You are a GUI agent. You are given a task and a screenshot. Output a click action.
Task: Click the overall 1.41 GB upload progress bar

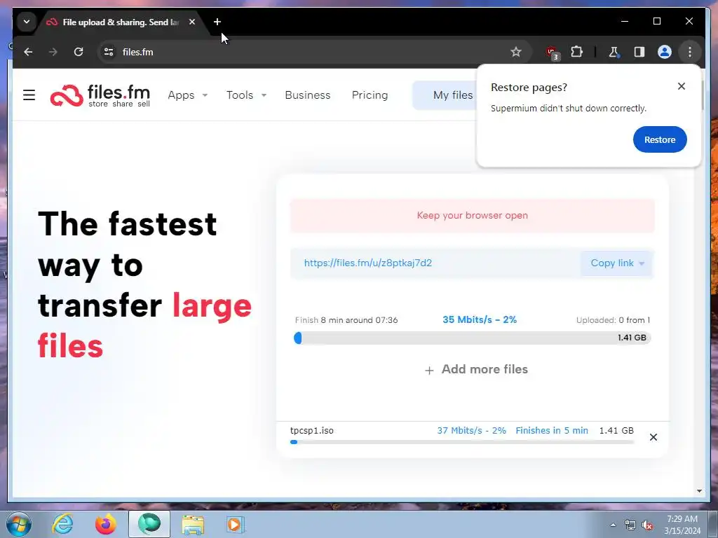click(x=472, y=338)
